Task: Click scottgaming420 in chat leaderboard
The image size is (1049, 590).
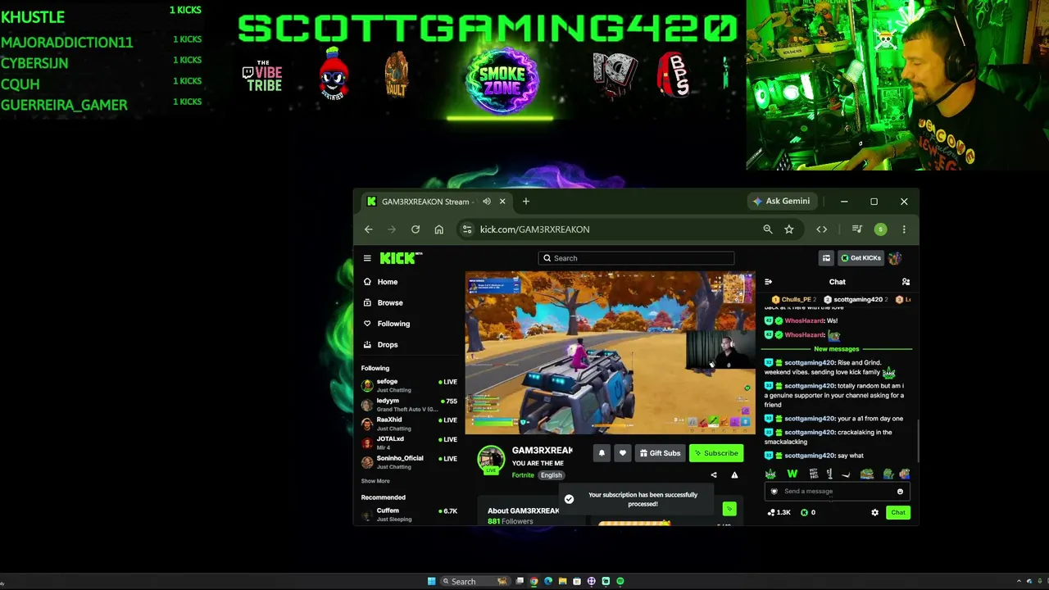Action: tap(856, 300)
